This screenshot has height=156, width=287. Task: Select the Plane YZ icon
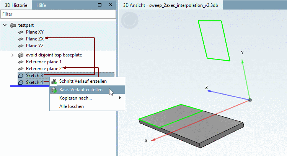(21, 46)
